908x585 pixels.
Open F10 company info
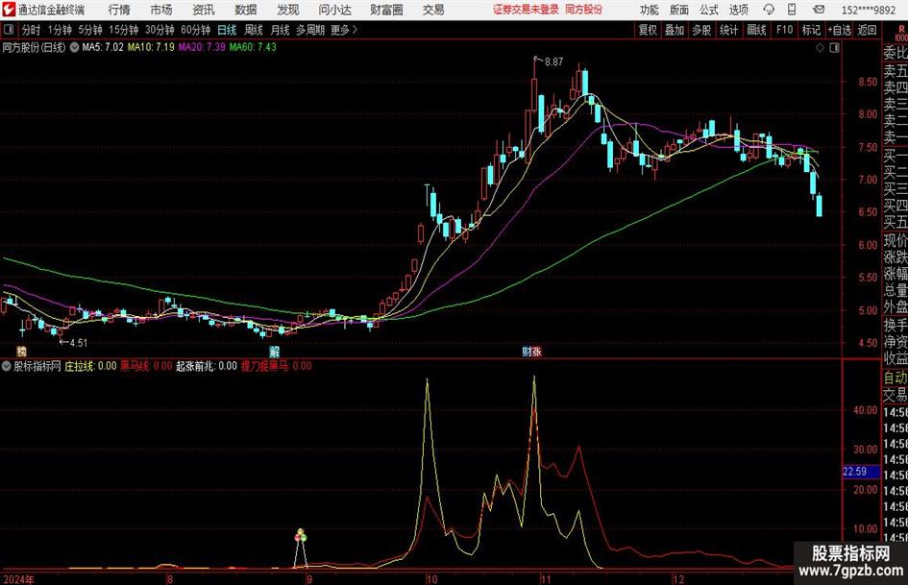(x=785, y=30)
